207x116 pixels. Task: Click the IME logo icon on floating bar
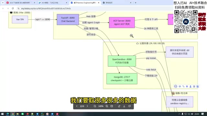click(x=176, y=86)
